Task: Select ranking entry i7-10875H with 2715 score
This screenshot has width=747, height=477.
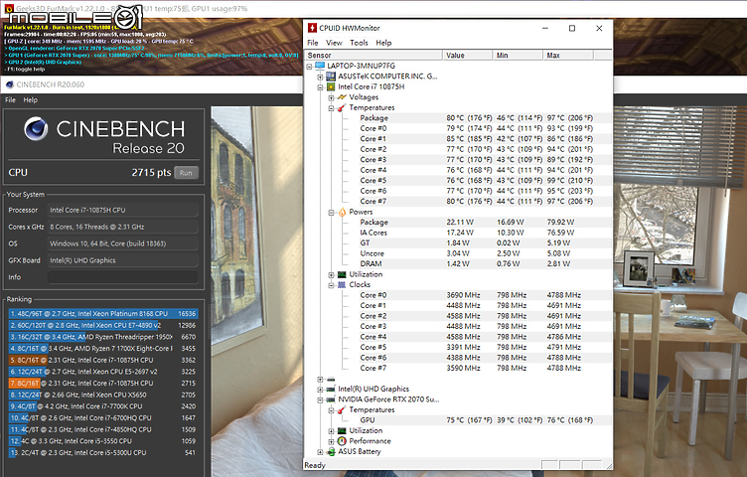Action: (102, 384)
